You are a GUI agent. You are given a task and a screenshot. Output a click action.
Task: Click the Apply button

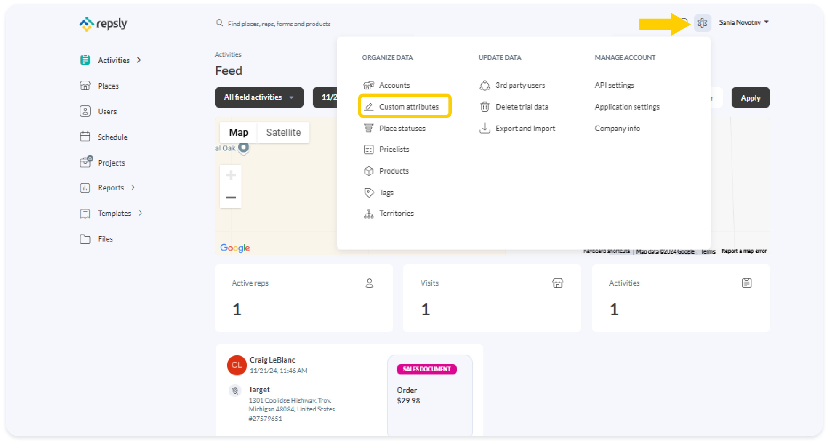(x=751, y=98)
